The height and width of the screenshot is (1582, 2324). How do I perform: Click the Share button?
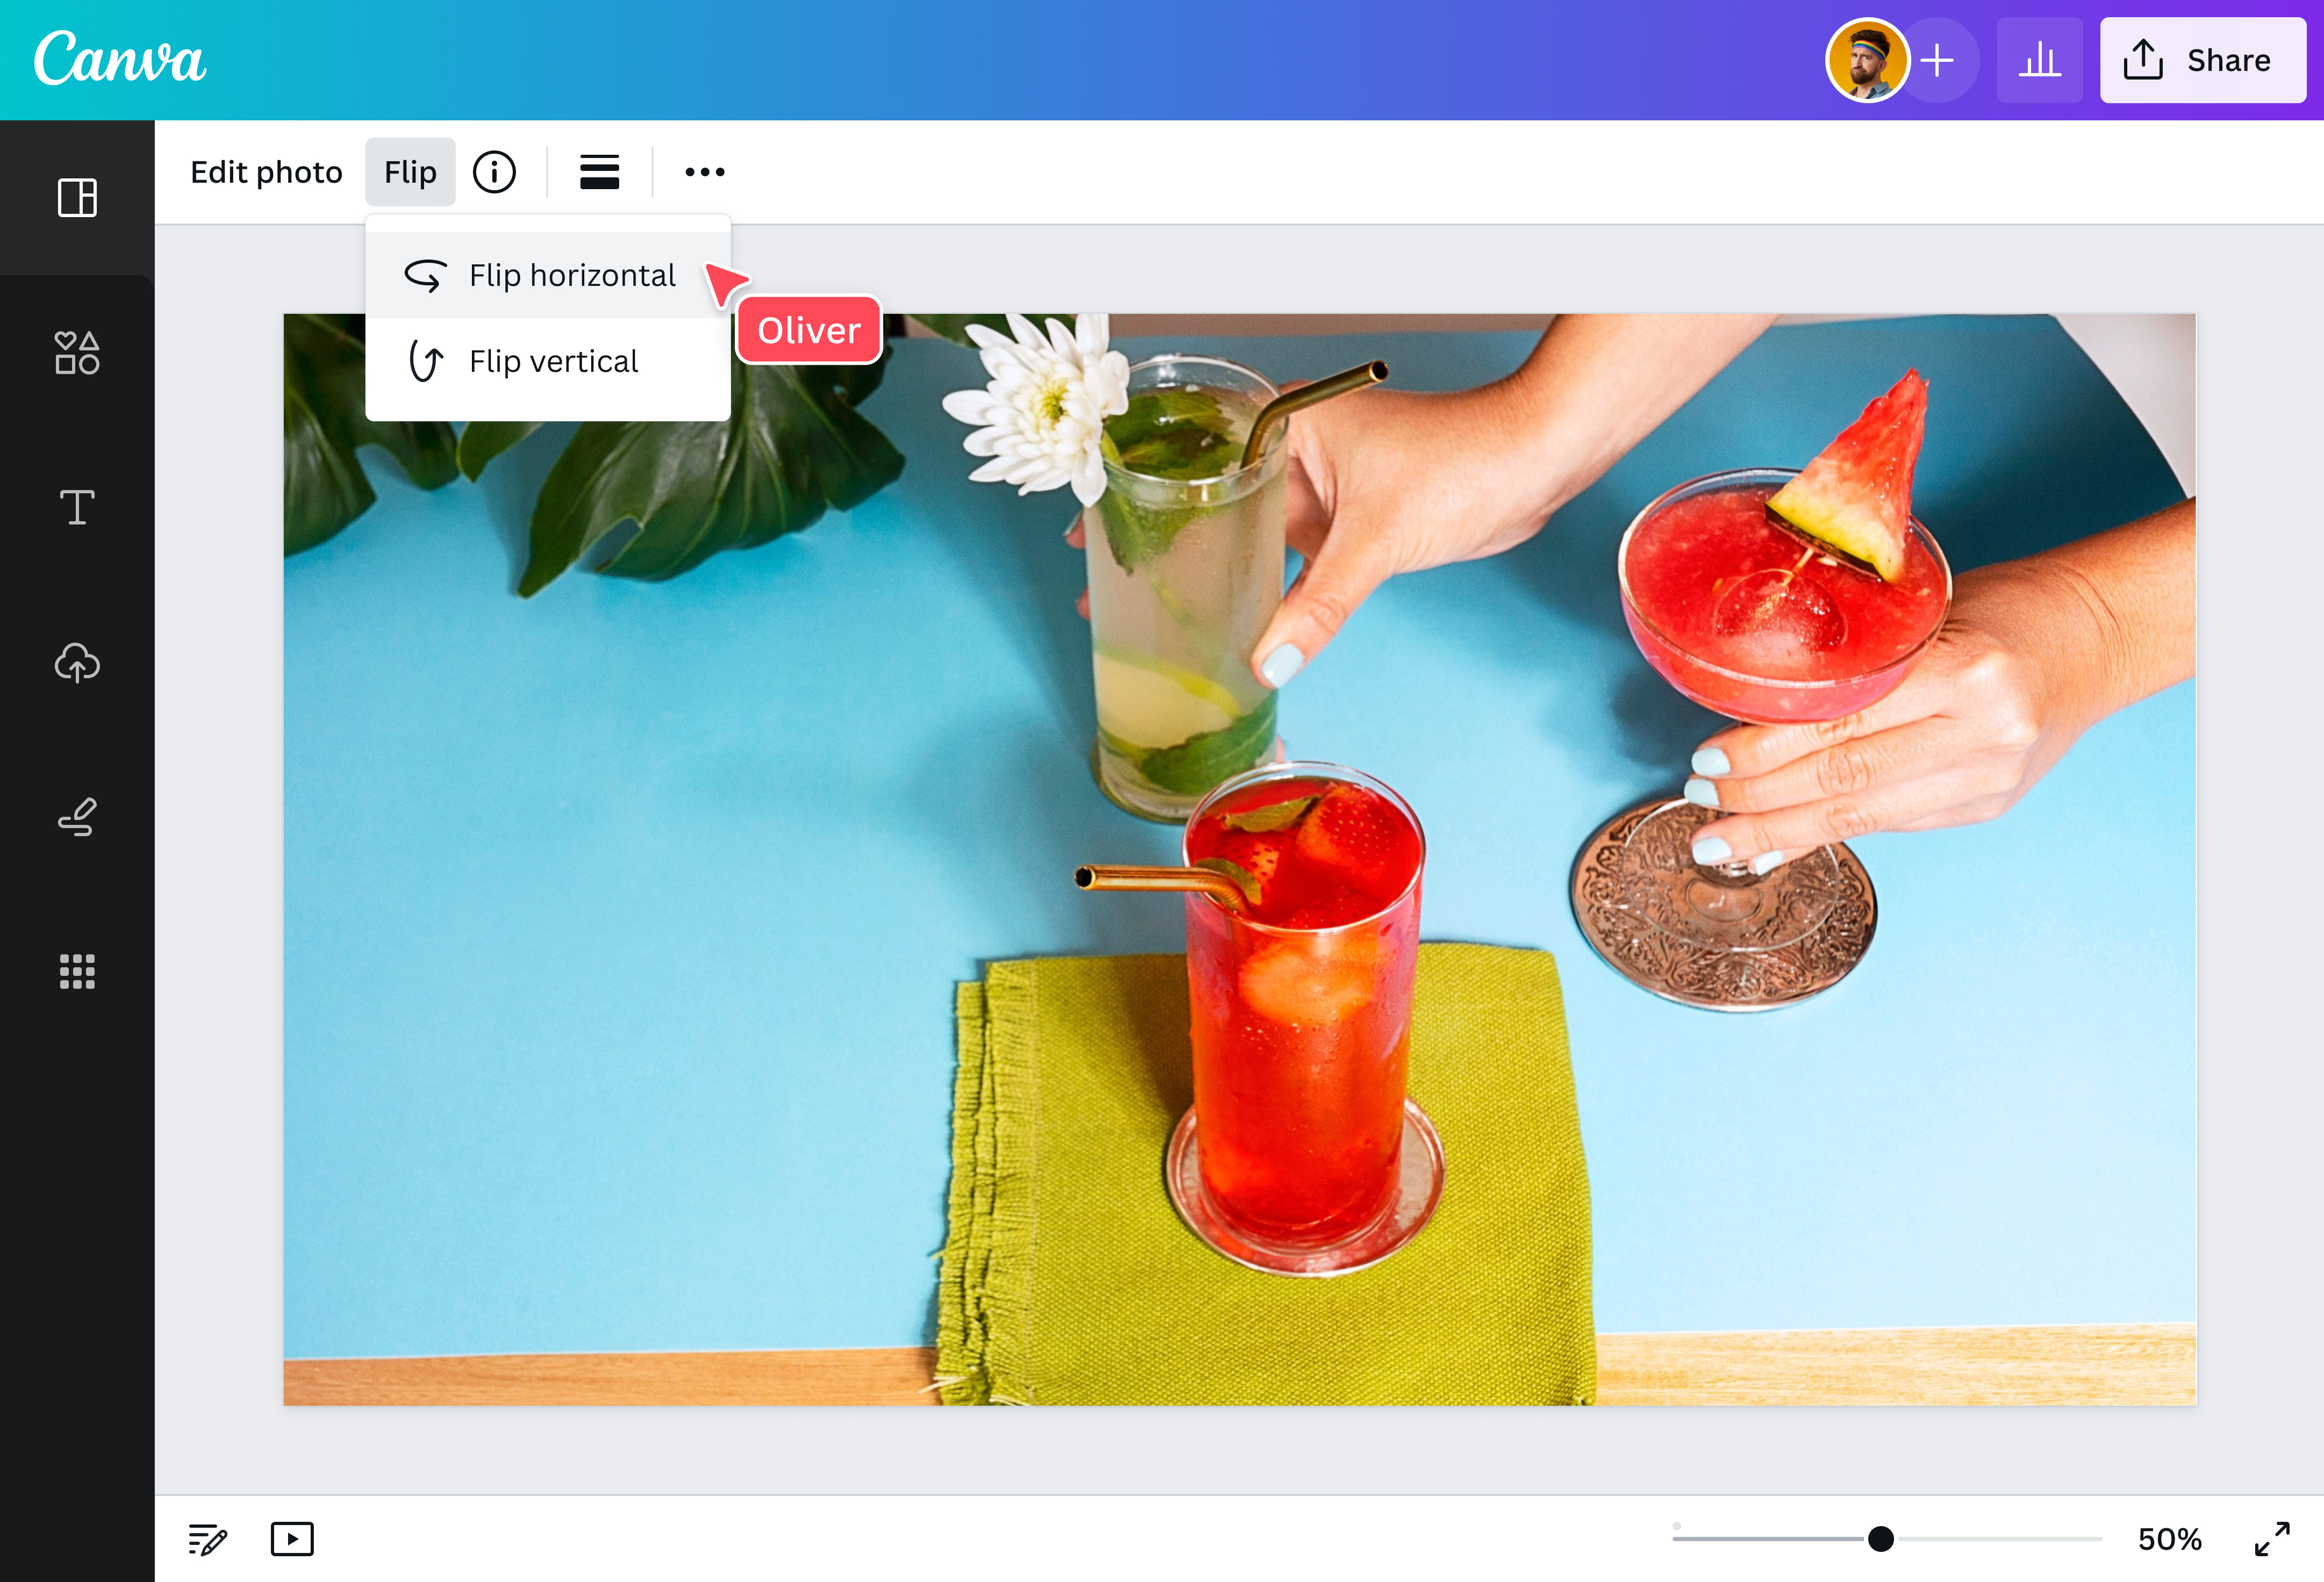2203,60
